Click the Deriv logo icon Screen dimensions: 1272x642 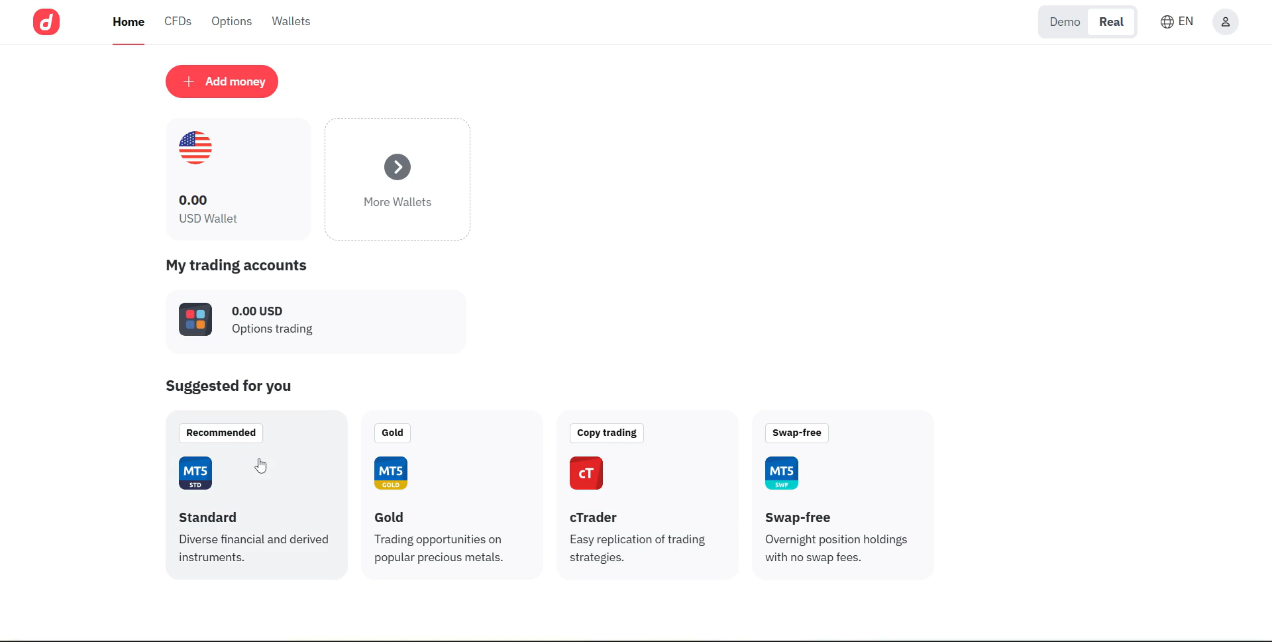click(46, 22)
